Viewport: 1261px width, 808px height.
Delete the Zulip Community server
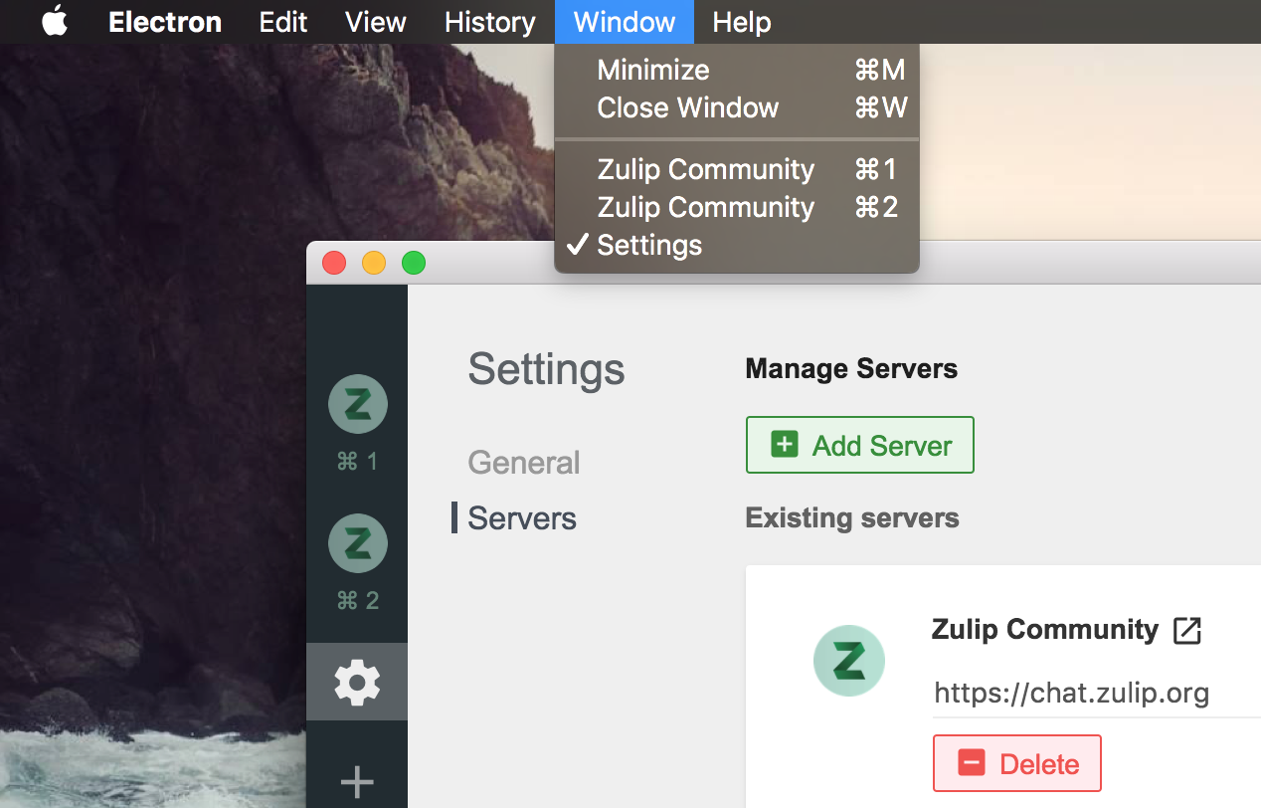(1017, 763)
